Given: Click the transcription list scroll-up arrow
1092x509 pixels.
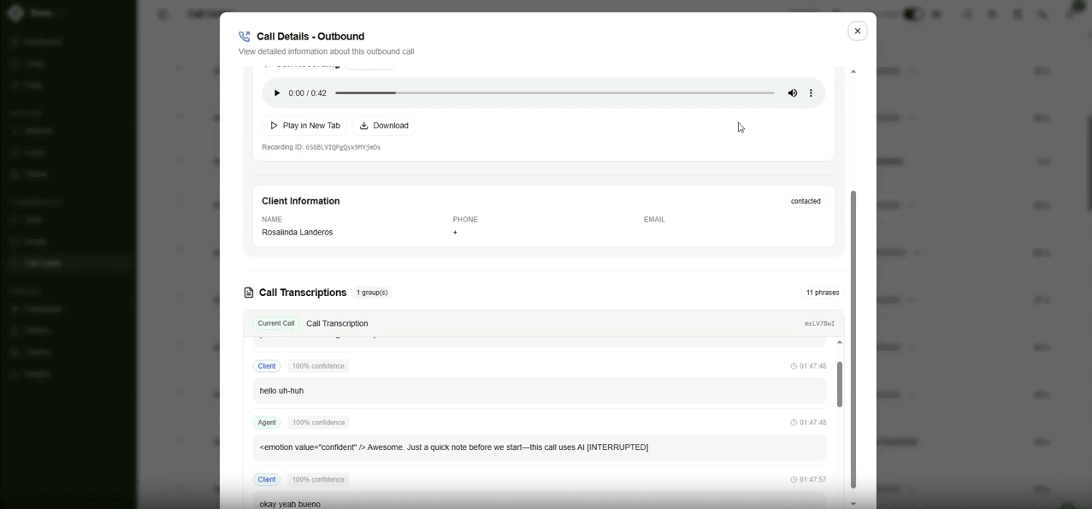Looking at the screenshot, I should 840,342.
